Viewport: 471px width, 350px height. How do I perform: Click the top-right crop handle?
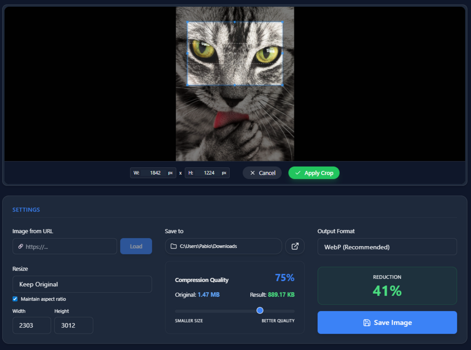coord(282,22)
